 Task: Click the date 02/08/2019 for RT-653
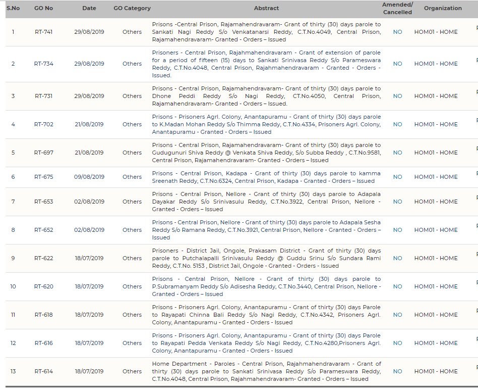pyautogui.click(x=89, y=202)
